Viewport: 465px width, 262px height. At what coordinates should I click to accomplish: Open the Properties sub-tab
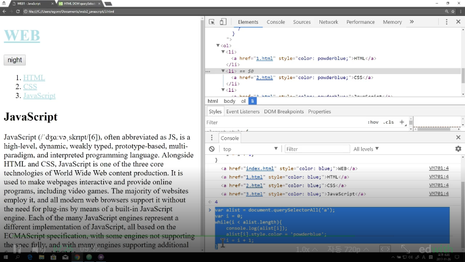point(319,111)
